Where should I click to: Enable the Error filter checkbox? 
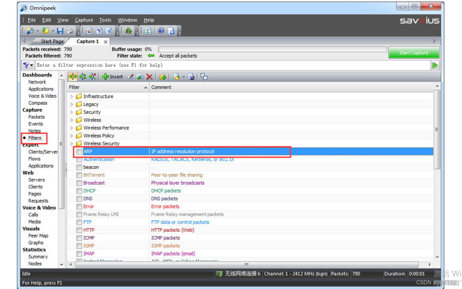point(79,207)
